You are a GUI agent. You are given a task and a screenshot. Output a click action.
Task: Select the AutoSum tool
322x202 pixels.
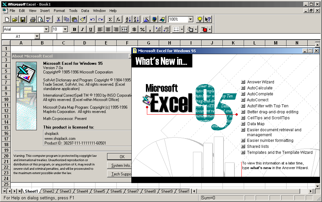click(x=110, y=19)
